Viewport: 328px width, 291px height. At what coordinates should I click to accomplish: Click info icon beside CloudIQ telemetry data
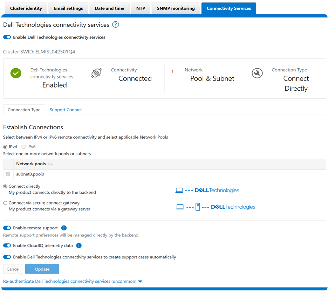79,245
